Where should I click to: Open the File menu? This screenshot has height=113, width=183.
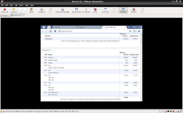tap(3, 5)
